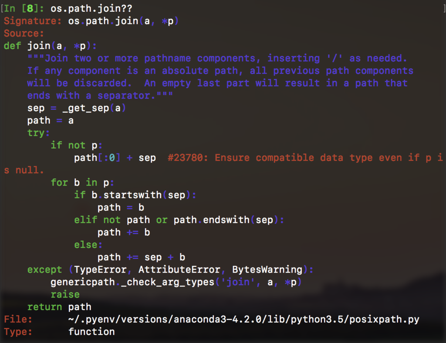The image size is (446, 343).
Task: Click the file path ending "posixpath.py"
Action: click(244, 320)
